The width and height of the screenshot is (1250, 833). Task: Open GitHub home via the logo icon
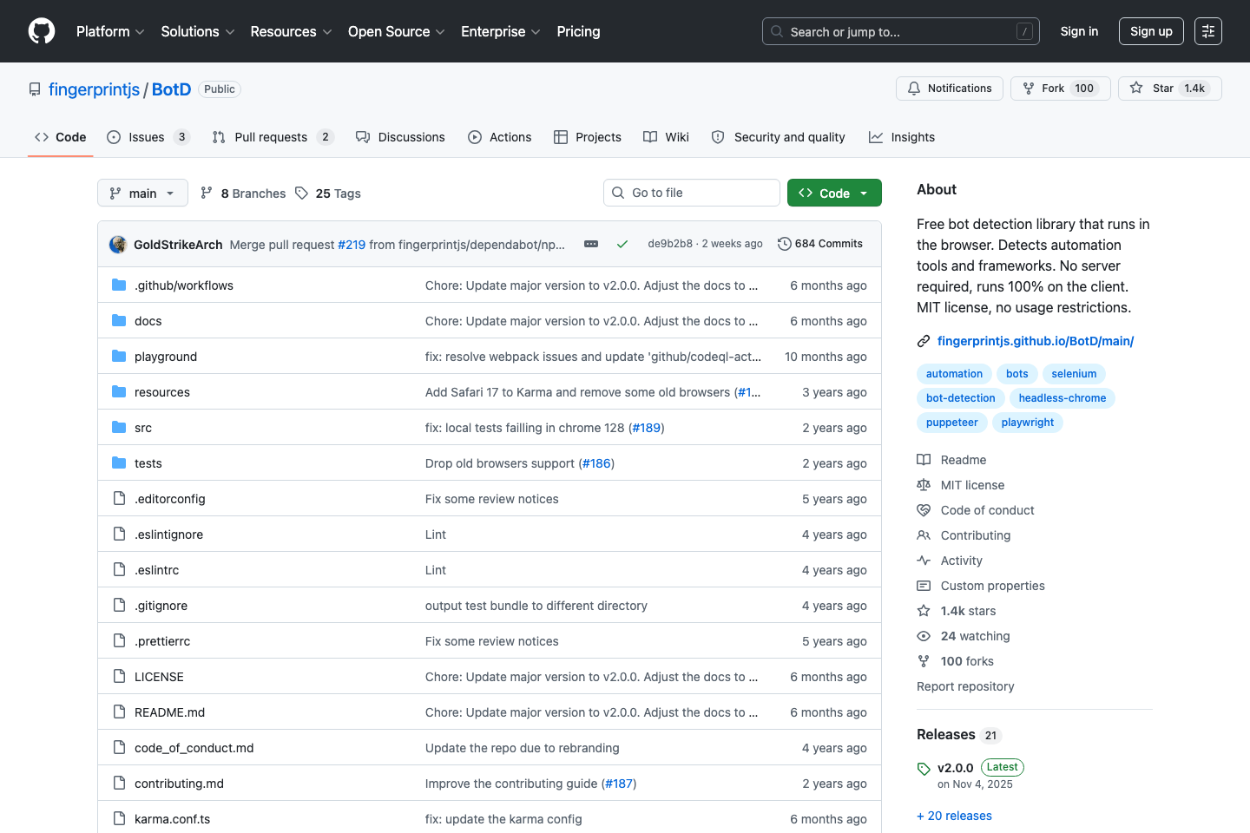point(41,31)
